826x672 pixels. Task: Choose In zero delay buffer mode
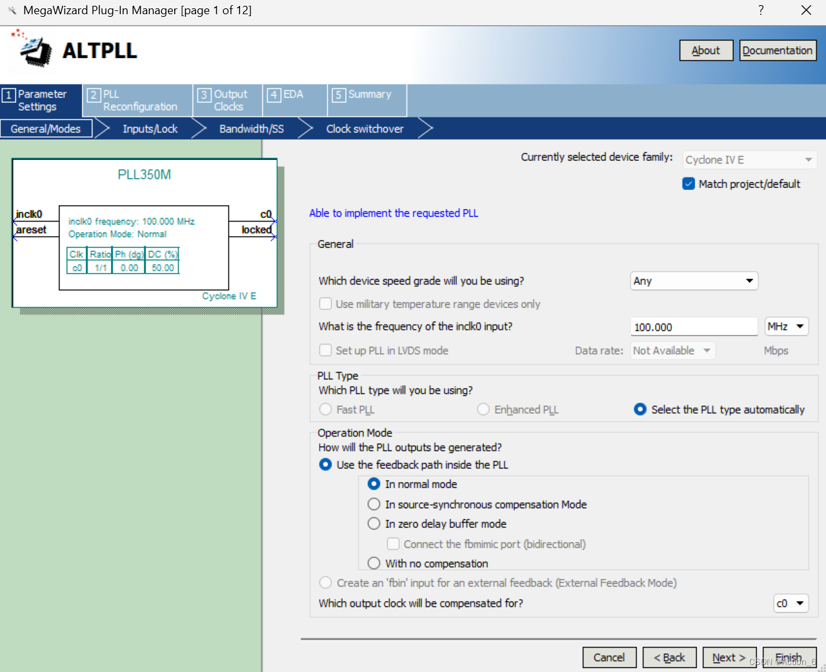point(374,524)
